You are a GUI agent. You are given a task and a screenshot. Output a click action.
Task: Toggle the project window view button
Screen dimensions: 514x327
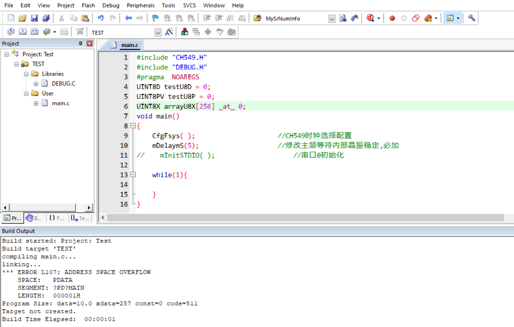coord(450,18)
